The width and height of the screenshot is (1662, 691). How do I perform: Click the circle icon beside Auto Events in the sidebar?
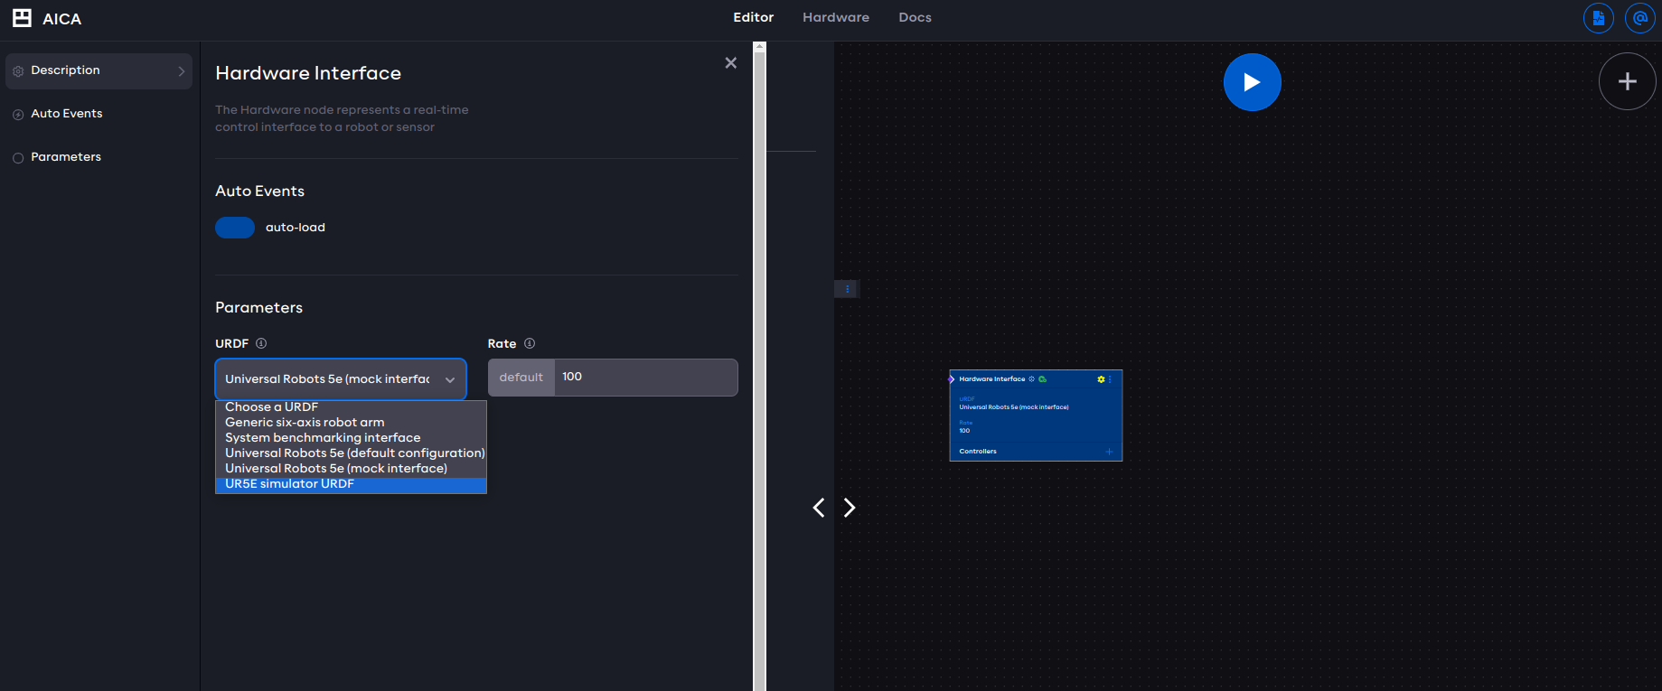tap(18, 115)
